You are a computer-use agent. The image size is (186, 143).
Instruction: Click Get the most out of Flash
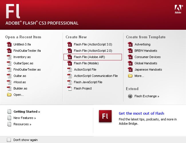[141, 113]
